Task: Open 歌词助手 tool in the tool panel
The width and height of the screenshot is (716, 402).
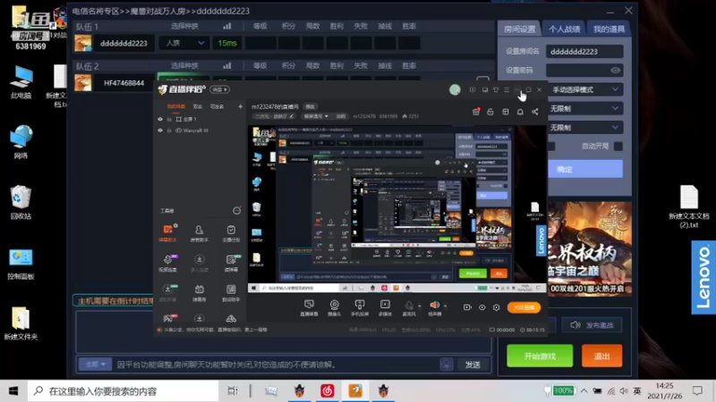Action: [231, 293]
